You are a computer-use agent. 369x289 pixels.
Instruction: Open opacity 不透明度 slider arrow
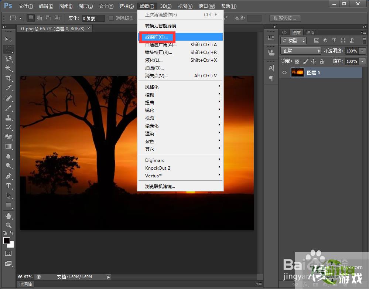pyautogui.click(x=363, y=51)
